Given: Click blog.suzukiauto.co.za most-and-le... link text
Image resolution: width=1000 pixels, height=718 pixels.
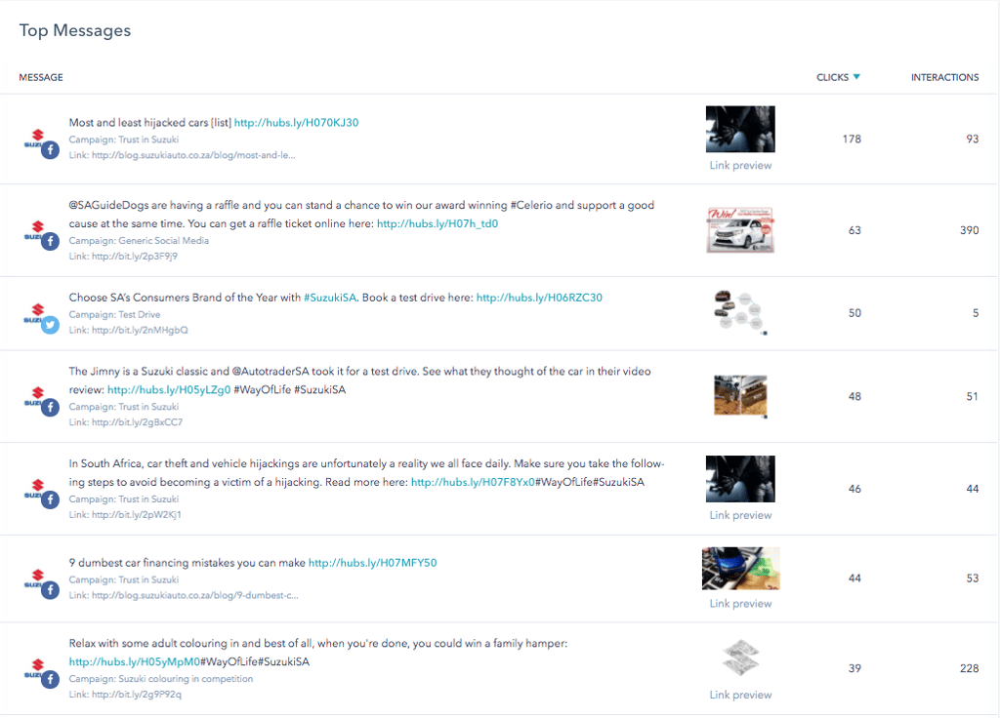Looking at the screenshot, I should [182, 155].
